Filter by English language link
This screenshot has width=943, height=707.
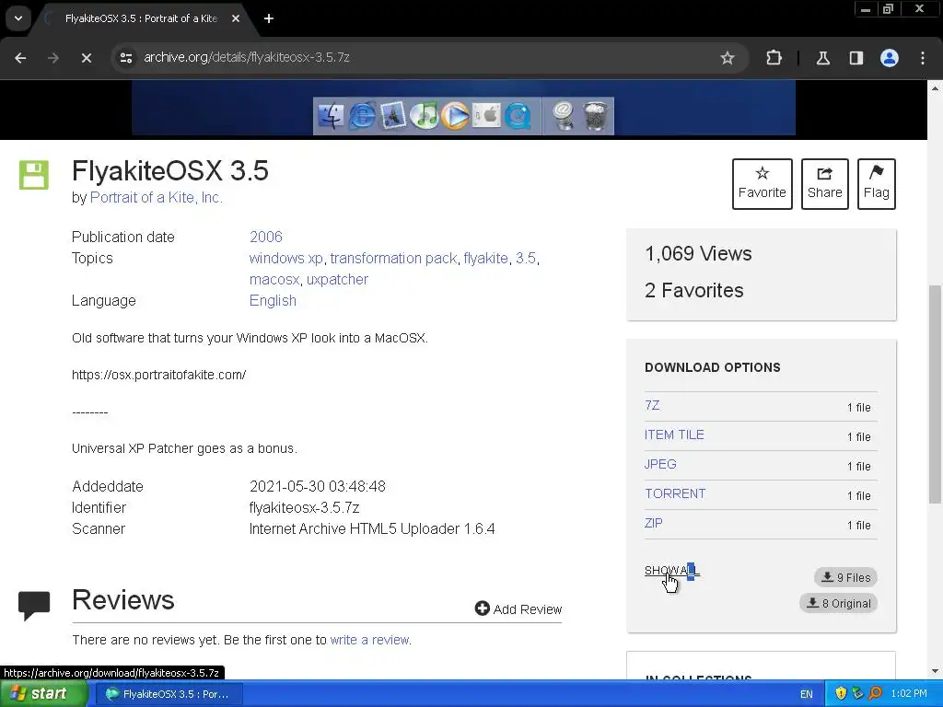click(273, 301)
